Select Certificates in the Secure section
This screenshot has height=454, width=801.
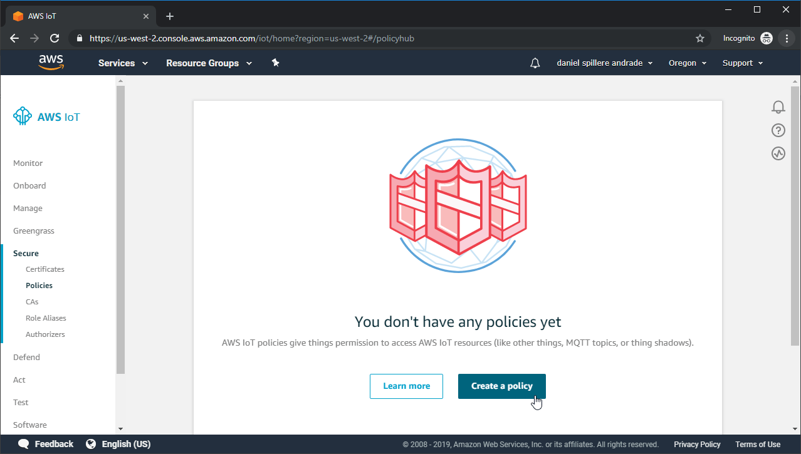(x=45, y=269)
